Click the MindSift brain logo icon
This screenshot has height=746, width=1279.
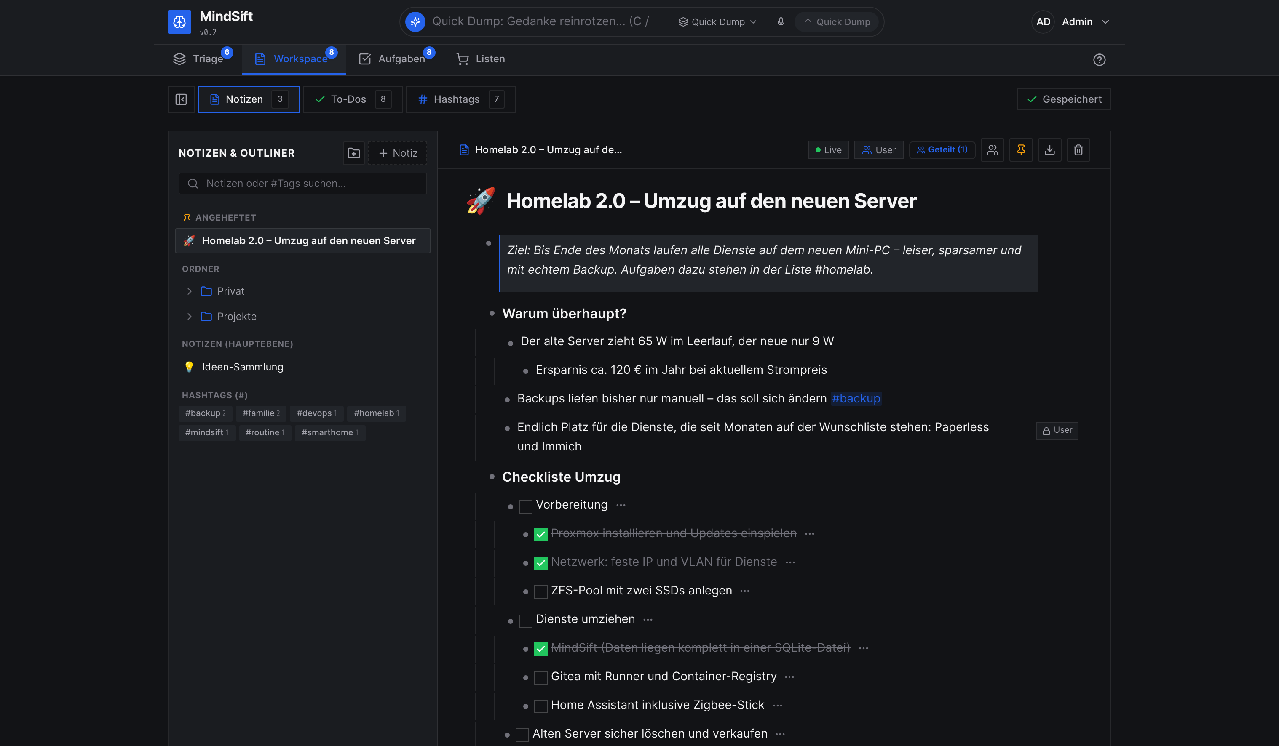179,22
